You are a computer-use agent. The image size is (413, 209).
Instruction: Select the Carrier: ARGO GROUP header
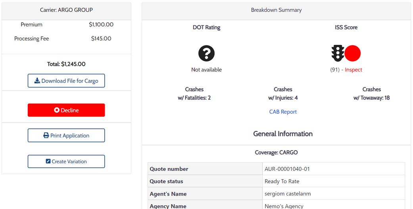[66, 10]
